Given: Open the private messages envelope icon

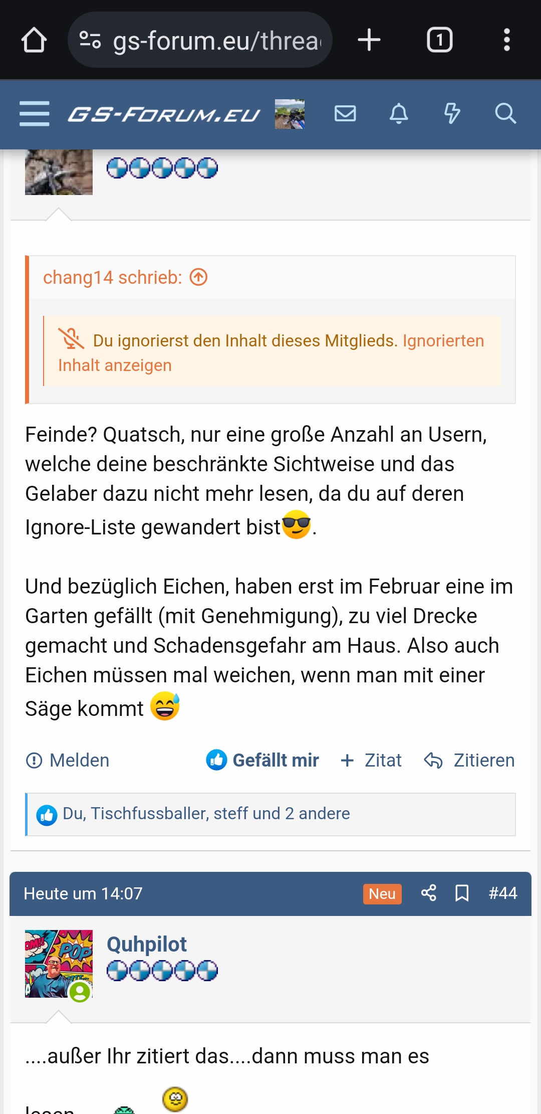Looking at the screenshot, I should click(x=345, y=114).
